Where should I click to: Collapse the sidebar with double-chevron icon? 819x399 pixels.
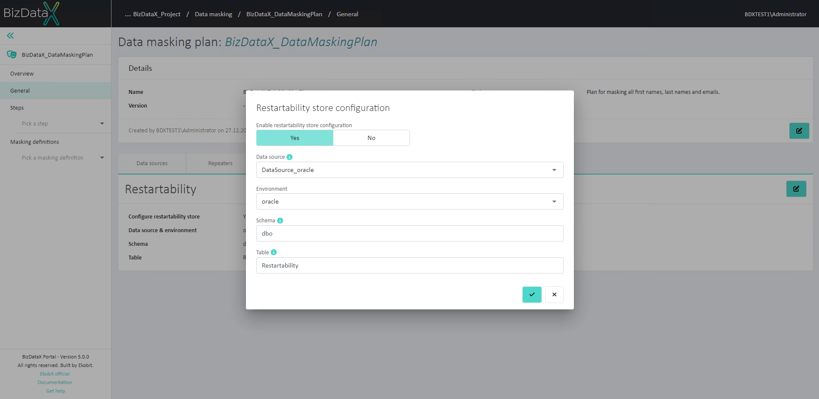click(x=10, y=36)
